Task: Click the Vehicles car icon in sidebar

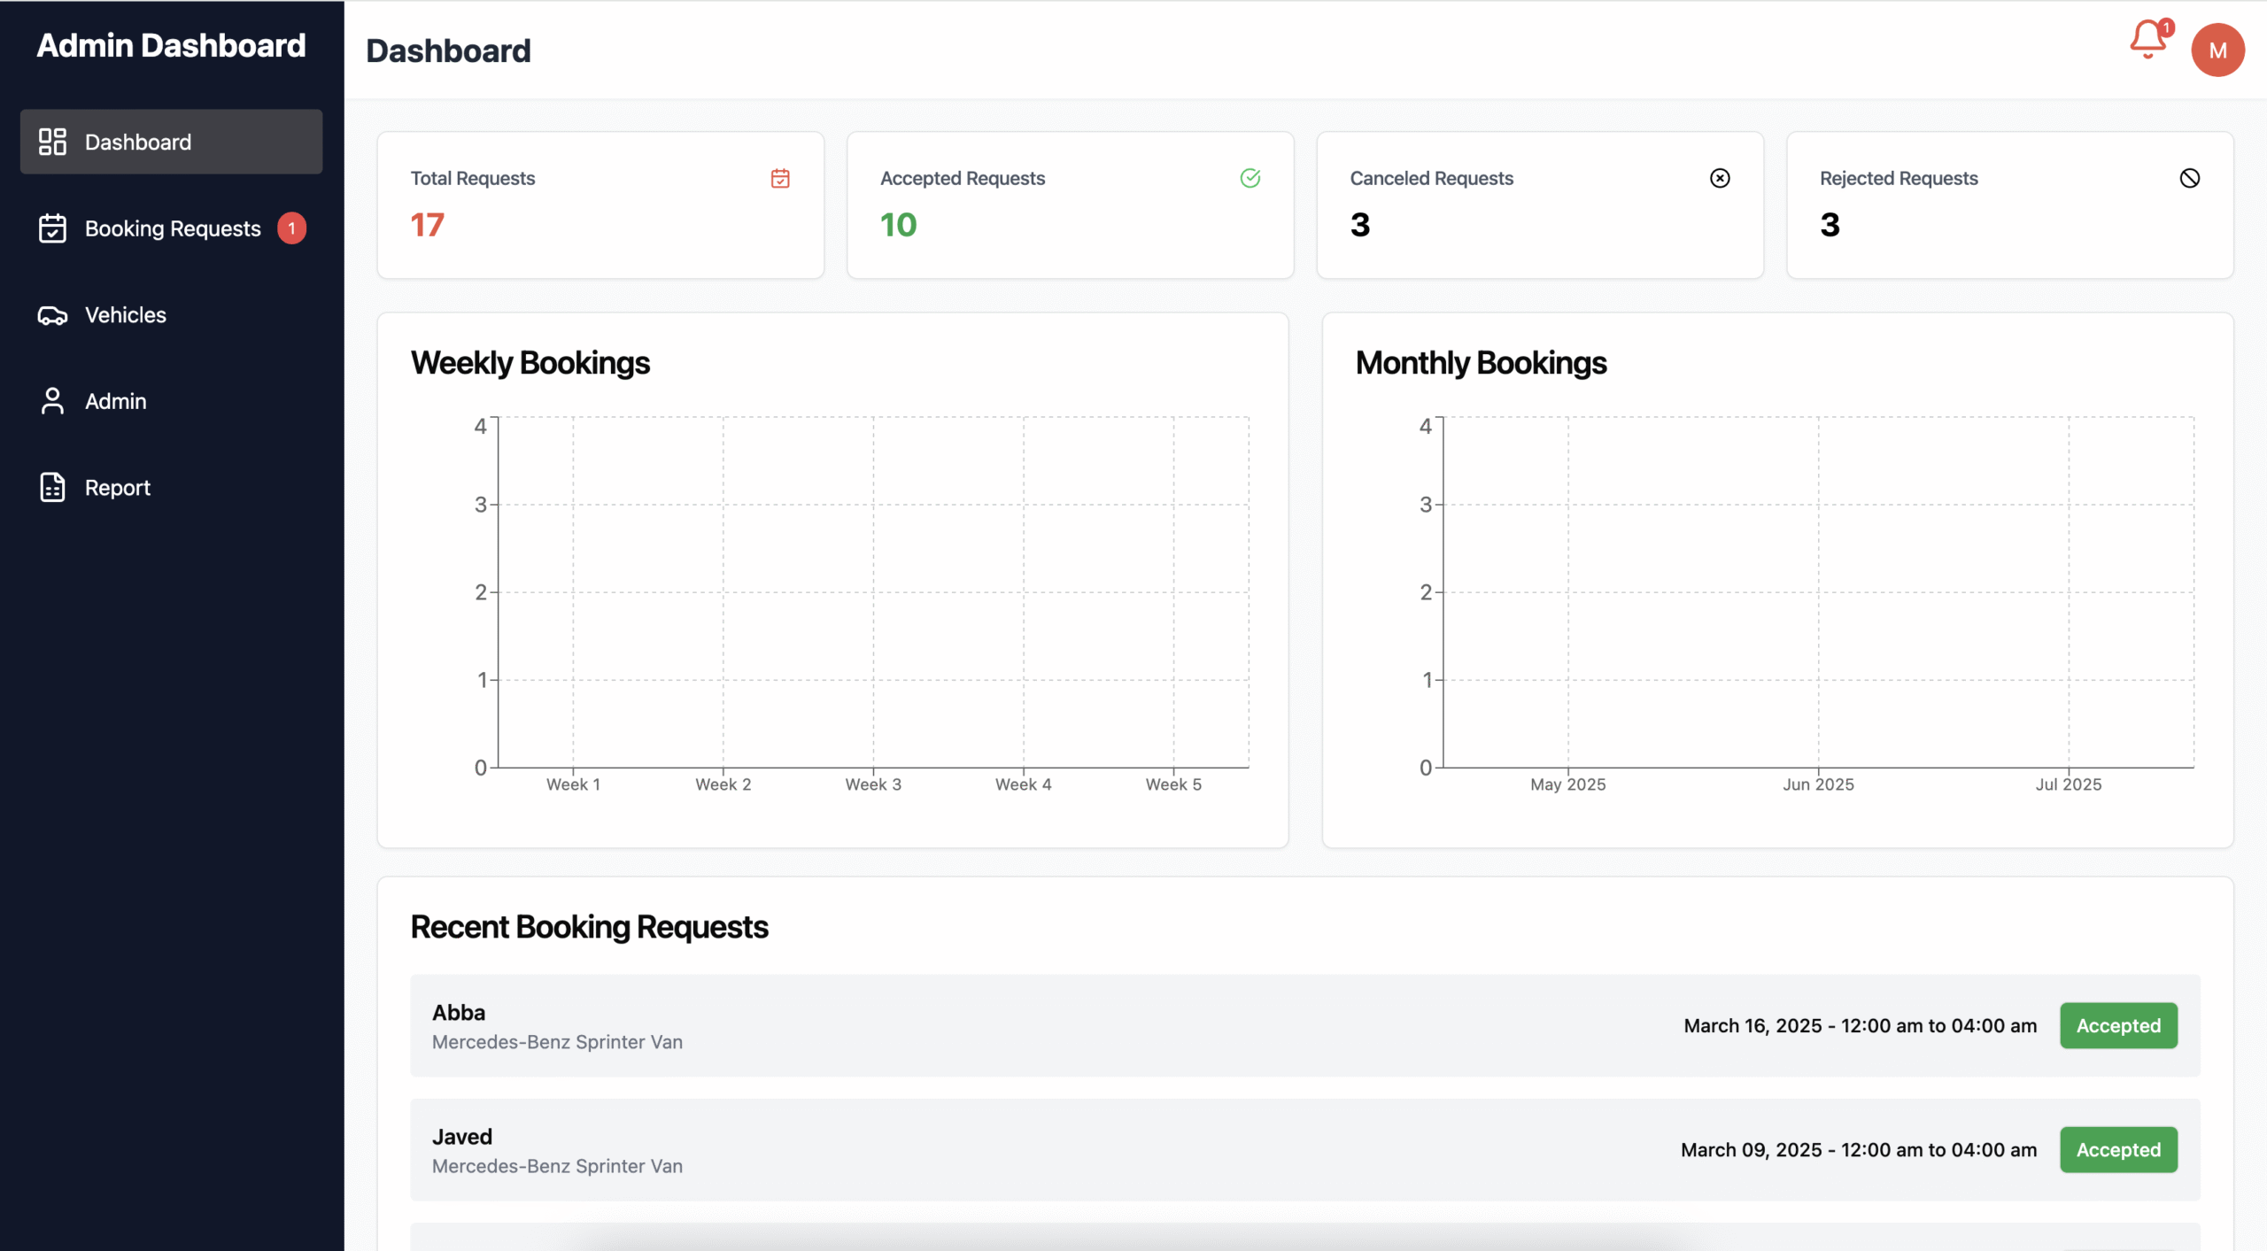Action: coord(52,315)
